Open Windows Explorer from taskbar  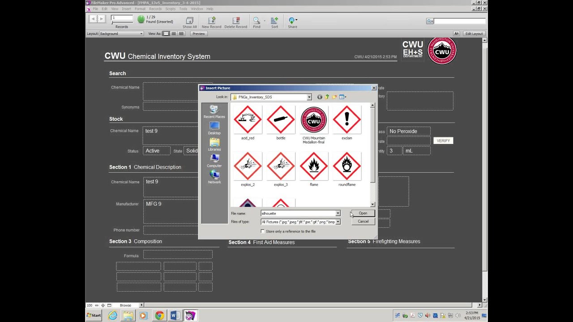coord(128,316)
